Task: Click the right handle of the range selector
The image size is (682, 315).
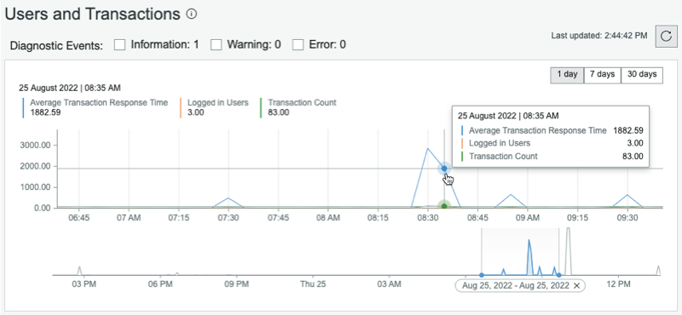Action: [559, 275]
